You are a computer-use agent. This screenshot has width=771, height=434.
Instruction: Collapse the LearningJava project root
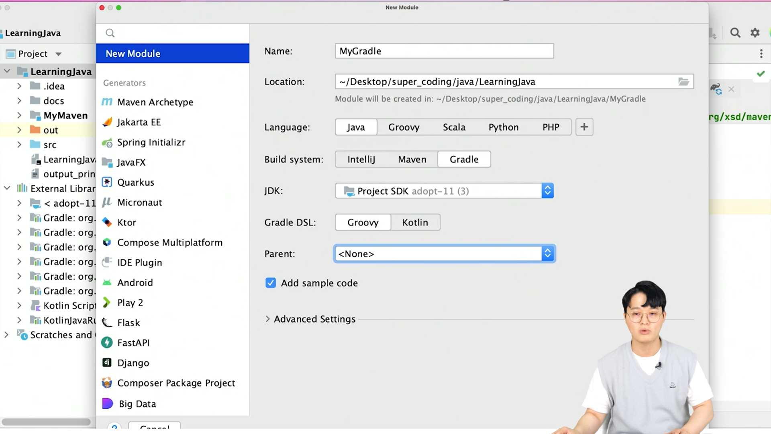pos(7,72)
